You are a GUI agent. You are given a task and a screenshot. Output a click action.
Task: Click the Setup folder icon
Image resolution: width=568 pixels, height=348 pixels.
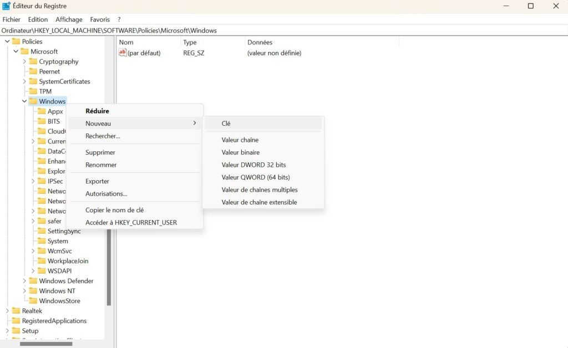pos(16,330)
